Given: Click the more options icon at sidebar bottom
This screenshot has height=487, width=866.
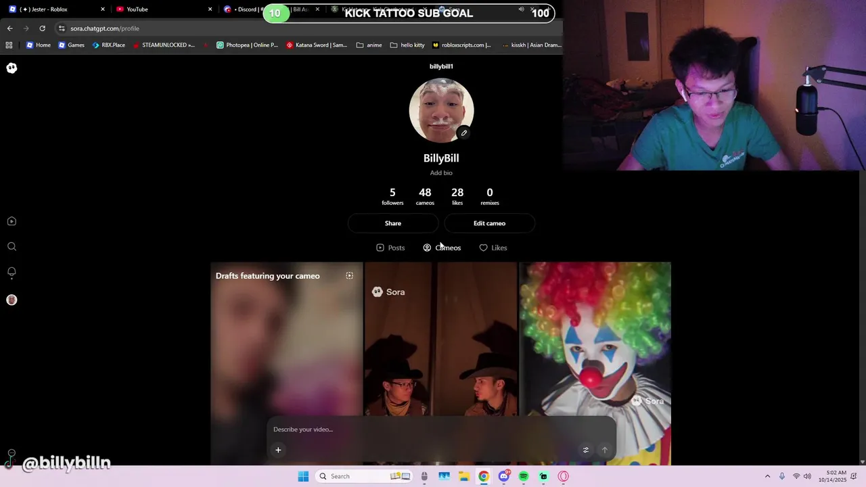Looking at the screenshot, I should click(12, 453).
